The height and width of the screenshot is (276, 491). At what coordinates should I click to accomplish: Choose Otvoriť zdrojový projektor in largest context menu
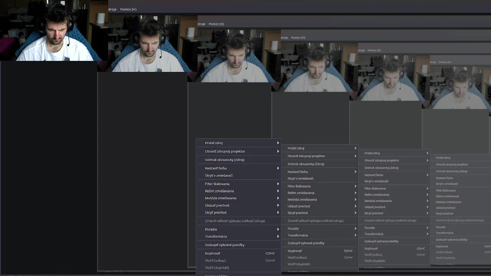(239, 151)
